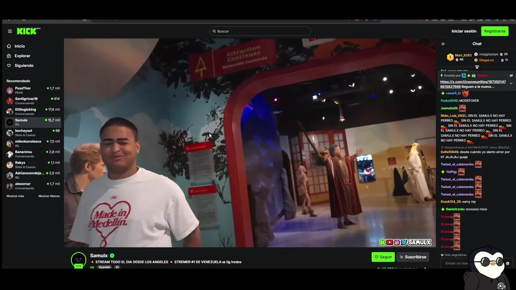
Task: Expand the gifters leaderboard arrow
Action: coord(477,67)
